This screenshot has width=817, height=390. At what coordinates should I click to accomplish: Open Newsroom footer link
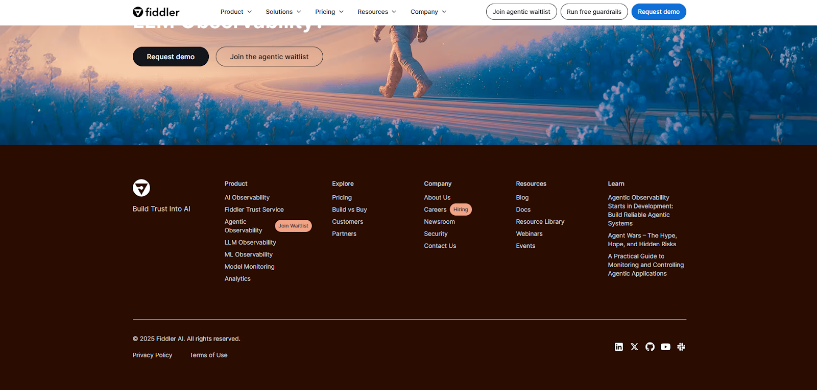point(439,222)
